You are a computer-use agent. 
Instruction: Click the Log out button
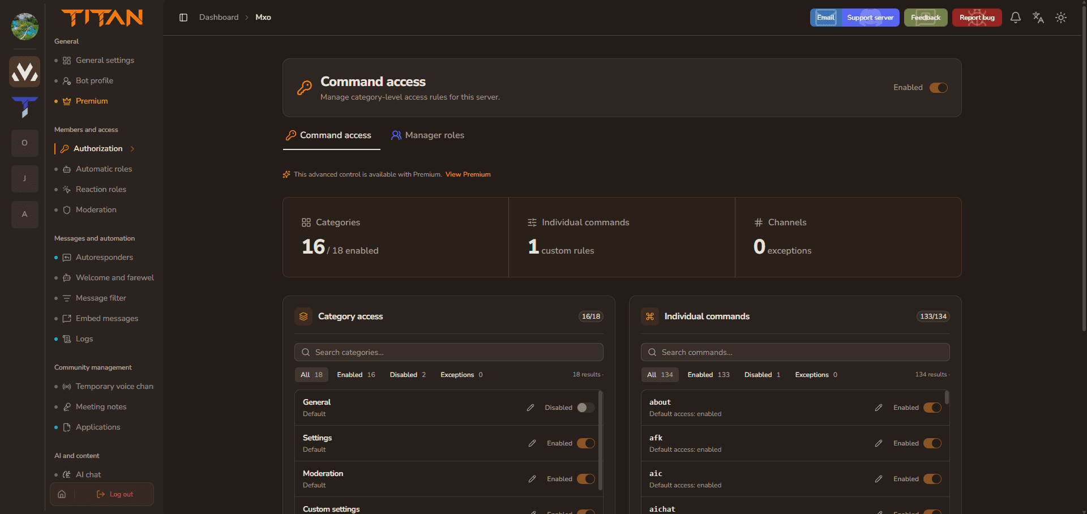(x=115, y=494)
